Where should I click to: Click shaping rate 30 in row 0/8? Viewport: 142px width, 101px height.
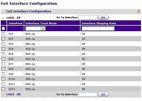click(83, 69)
